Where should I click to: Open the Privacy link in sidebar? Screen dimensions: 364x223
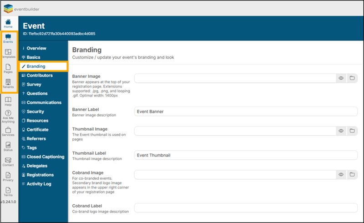click(8, 177)
